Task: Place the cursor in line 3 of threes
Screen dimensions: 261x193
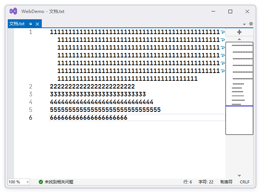Action: (98, 94)
